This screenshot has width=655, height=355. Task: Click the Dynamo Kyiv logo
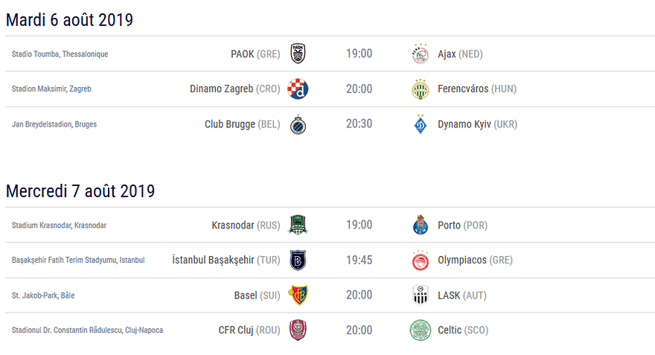[421, 124]
